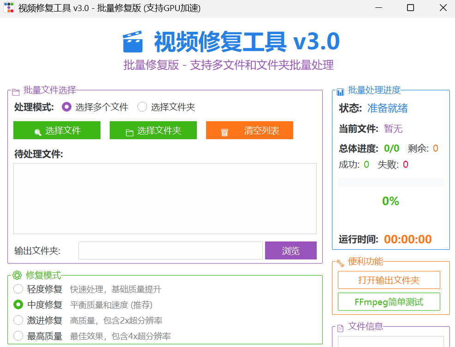The image size is (455, 347).
Task: Click the clapperboard logo icon in header
Action: pyautogui.click(x=133, y=42)
